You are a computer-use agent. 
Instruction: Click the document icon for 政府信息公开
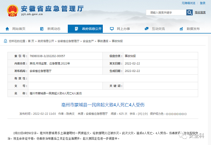click(x=77, y=29)
